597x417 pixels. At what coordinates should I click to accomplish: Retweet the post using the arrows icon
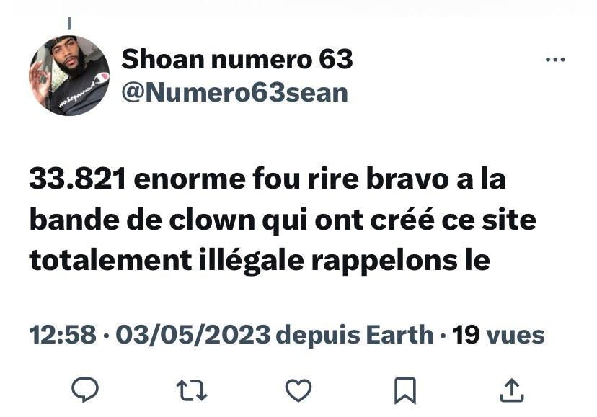[x=192, y=391]
